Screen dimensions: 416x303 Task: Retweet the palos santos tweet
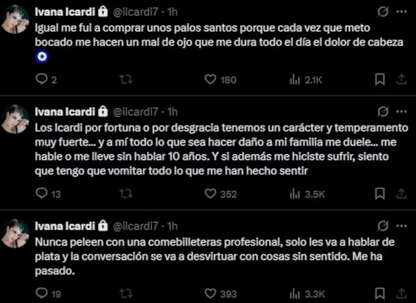click(126, 80)
